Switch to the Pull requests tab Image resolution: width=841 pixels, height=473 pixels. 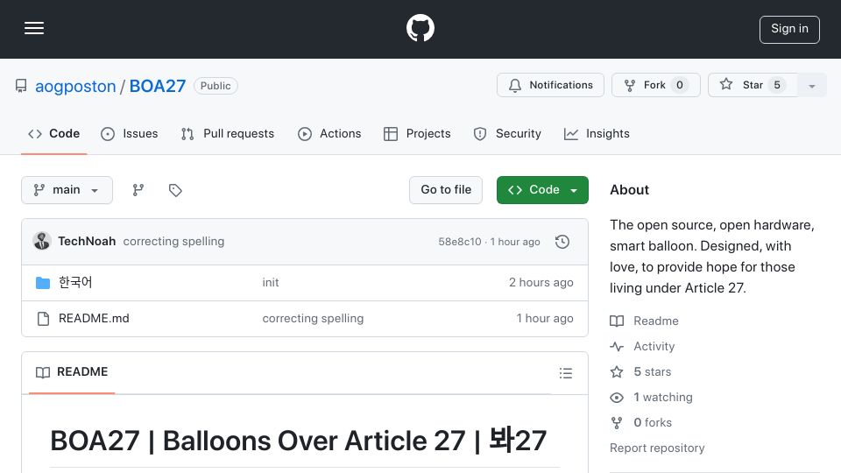click(228, 133)
